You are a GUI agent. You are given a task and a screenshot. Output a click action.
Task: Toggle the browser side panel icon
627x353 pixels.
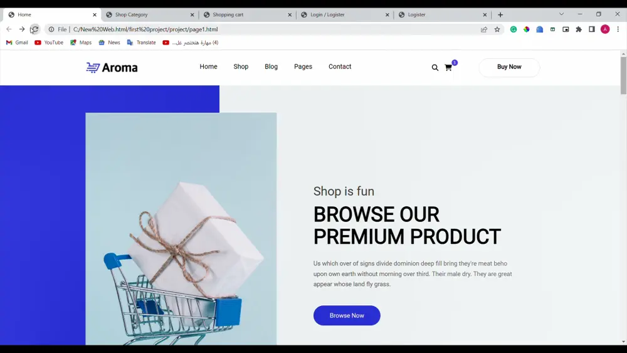pyautogui.click(x=592, y=29)
